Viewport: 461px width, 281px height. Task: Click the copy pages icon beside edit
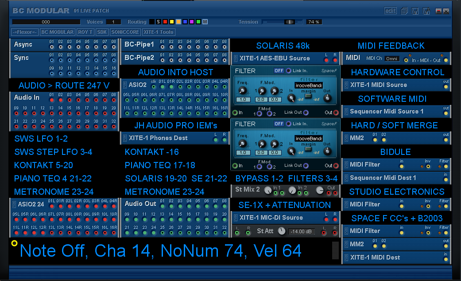click(404, 11)
